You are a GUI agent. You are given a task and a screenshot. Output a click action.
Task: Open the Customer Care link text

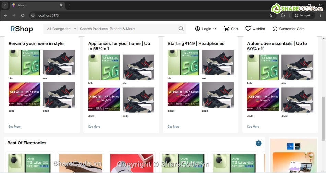[x=292, y=29]
